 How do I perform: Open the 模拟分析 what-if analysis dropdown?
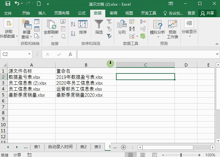(x=157, y=29)
